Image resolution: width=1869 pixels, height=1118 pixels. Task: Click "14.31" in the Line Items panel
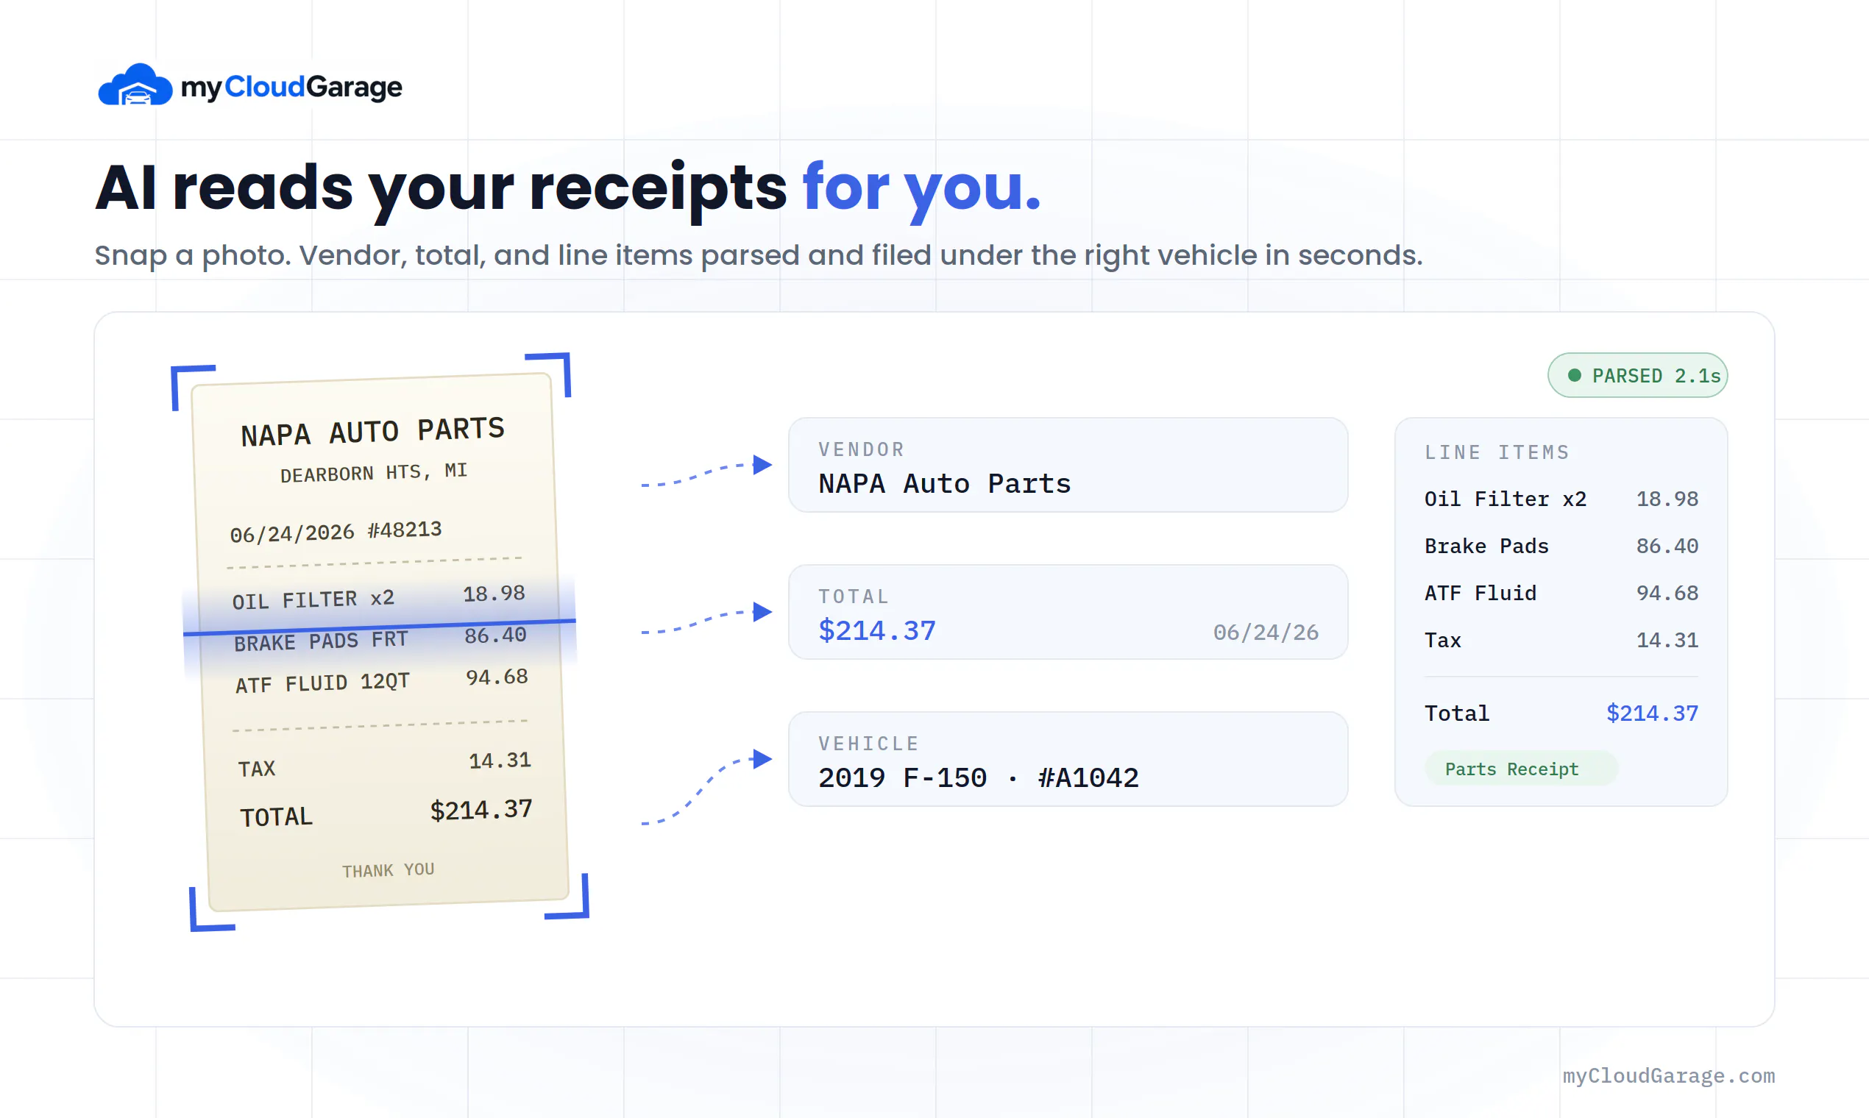pos(1667,641)
